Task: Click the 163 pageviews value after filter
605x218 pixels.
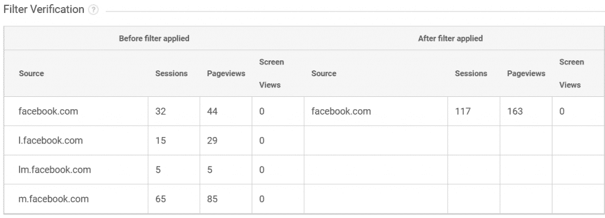Action: tap(515, 111)
